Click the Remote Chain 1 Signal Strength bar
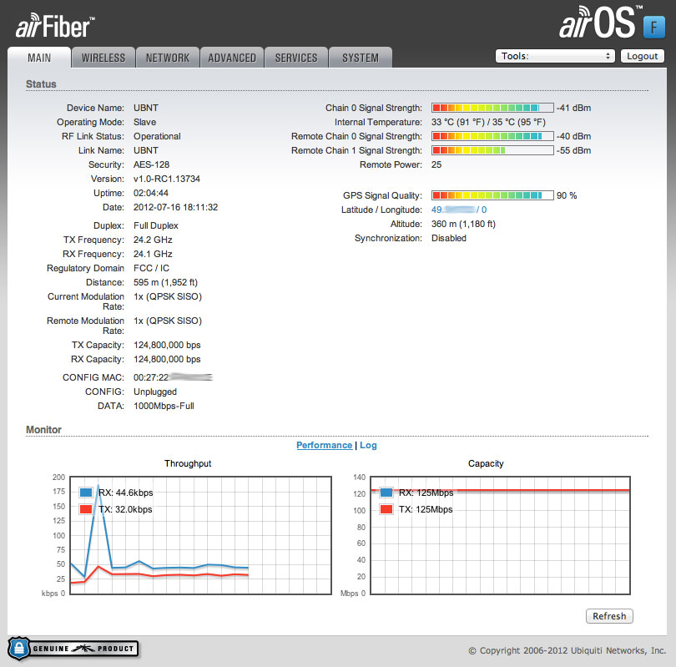Viewport: 676px width, 667px height. coord(492,150)
